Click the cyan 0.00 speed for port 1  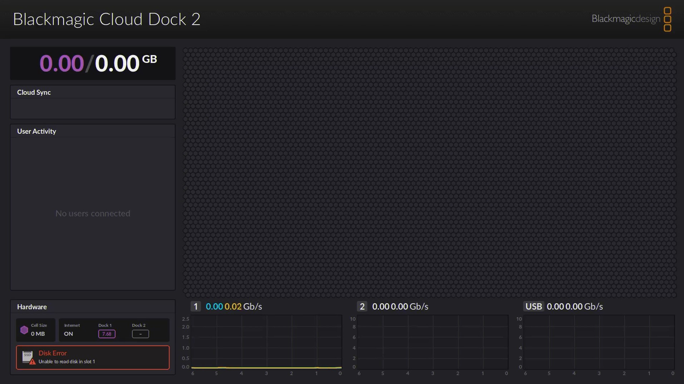click(x=214, y=306)
